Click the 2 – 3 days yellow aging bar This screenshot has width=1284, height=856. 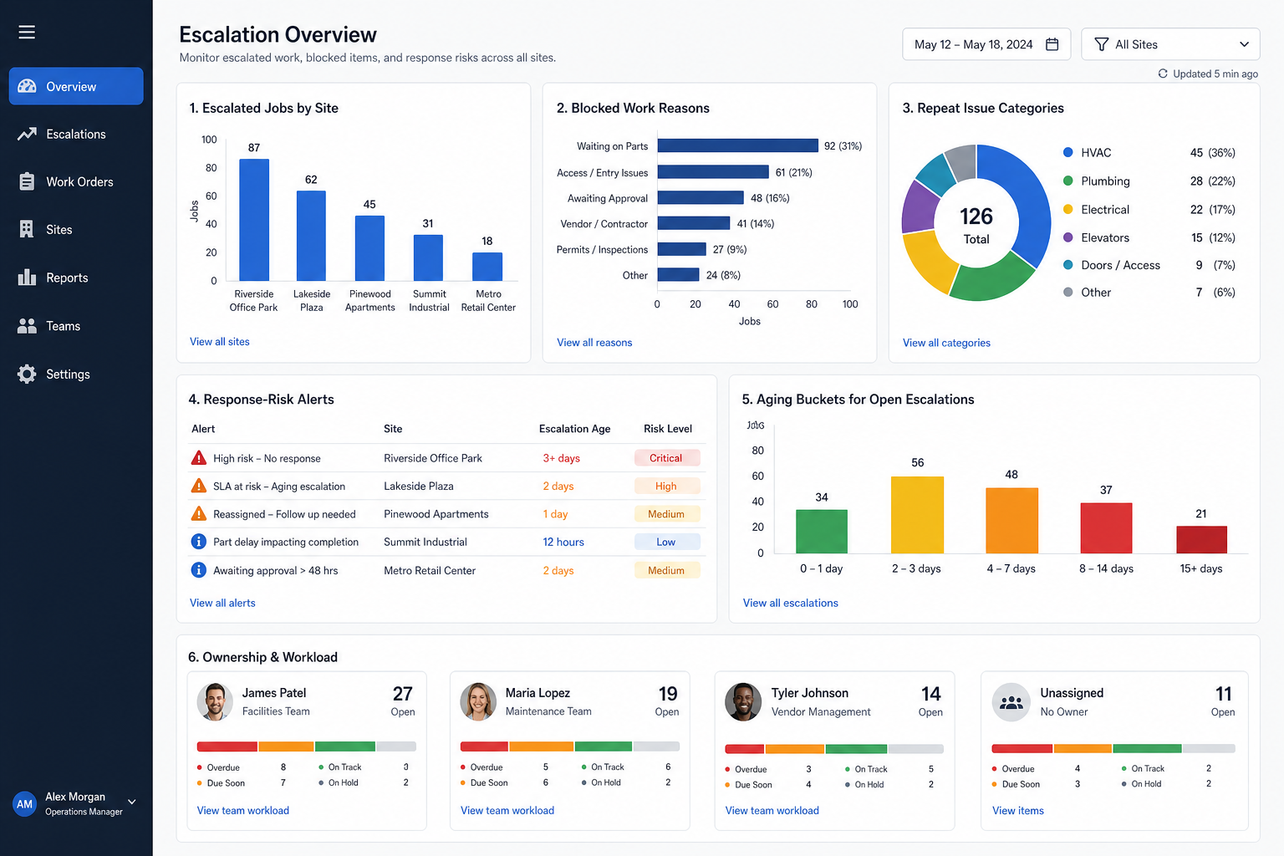click(917, 515)
